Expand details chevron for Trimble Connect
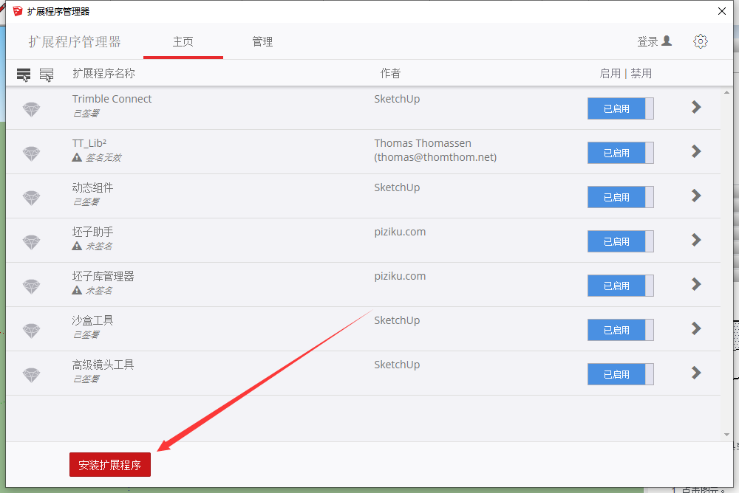This screenshot has height=493, width=739. [x=696, y=107]
